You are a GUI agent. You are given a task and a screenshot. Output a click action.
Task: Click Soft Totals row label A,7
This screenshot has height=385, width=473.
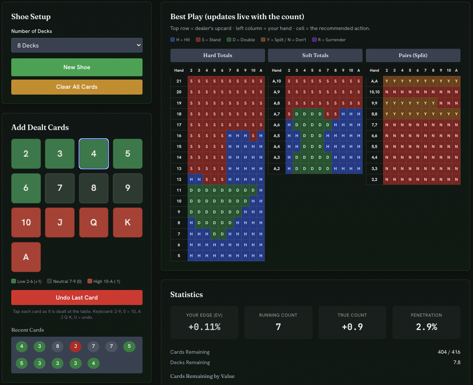pos(277,114)
